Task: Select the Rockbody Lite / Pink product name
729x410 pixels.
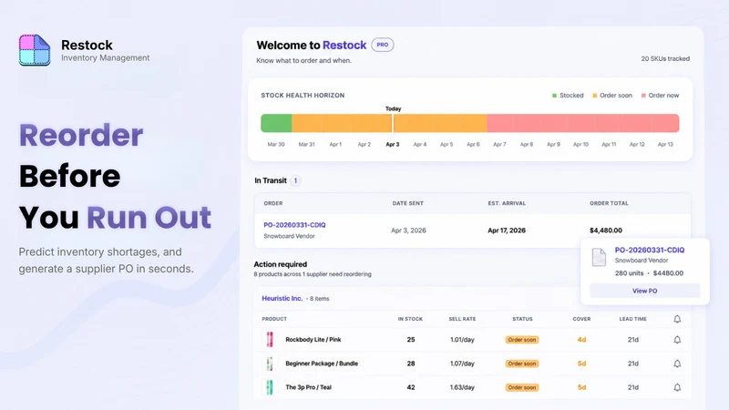Action: 313,340
